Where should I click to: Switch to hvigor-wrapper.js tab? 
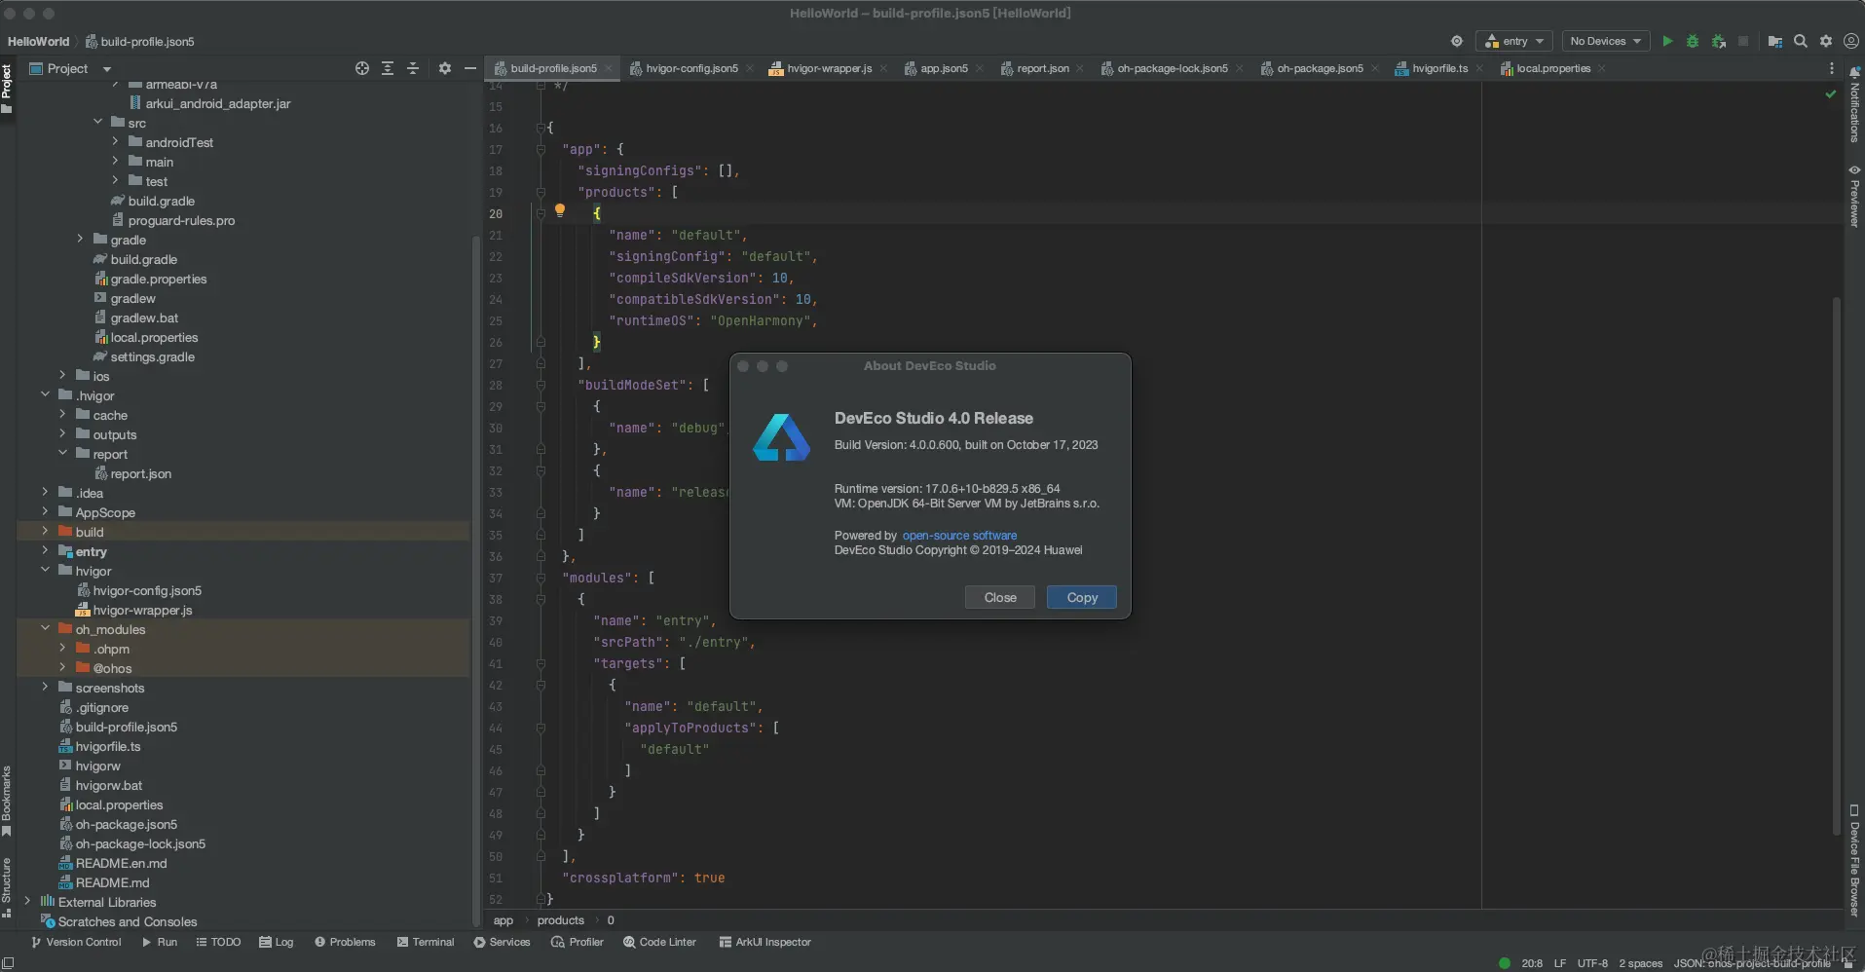click(x=829, y=68)
